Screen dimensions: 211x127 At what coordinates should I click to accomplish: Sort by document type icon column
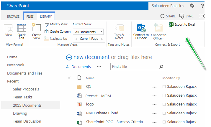79,77
